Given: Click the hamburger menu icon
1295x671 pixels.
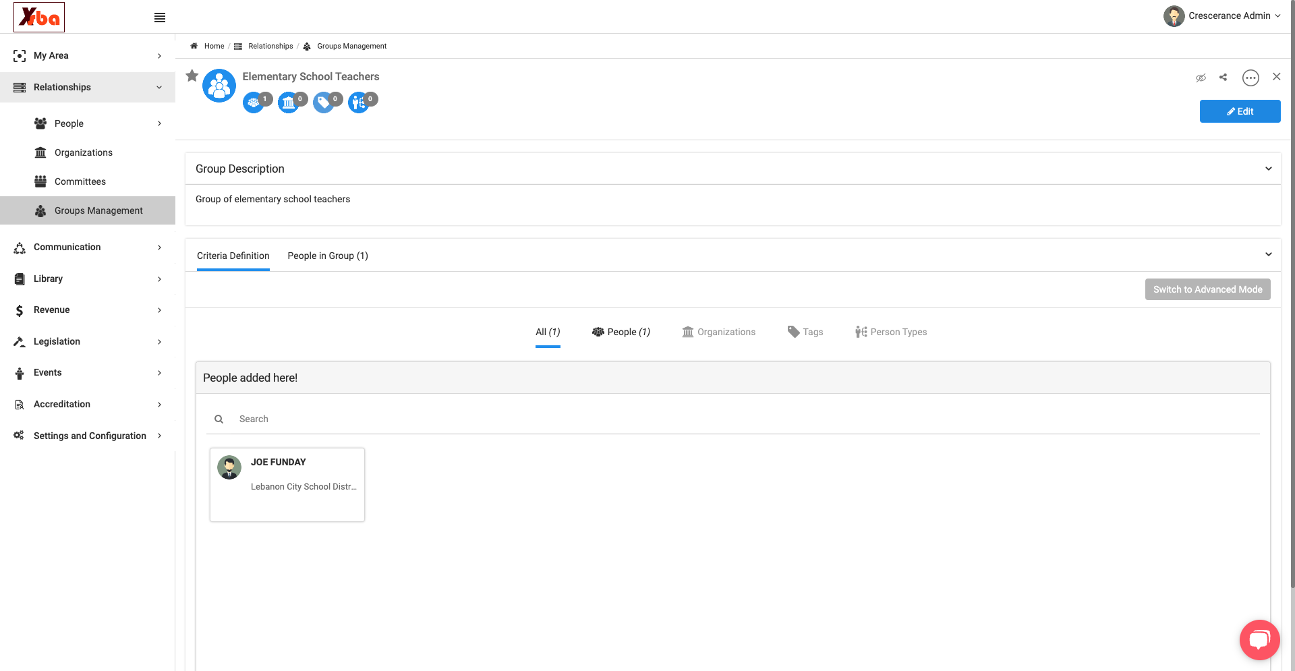Looking at the screenshot, I should point(160,18).
